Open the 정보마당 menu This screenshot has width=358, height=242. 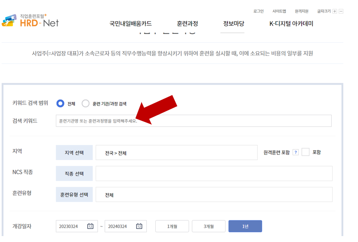coord(234,24)
